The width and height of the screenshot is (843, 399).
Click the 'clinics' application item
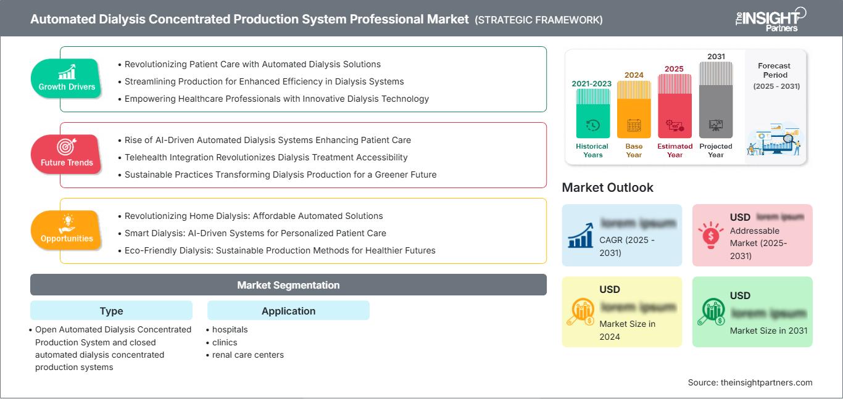click(x=225, y=342)
